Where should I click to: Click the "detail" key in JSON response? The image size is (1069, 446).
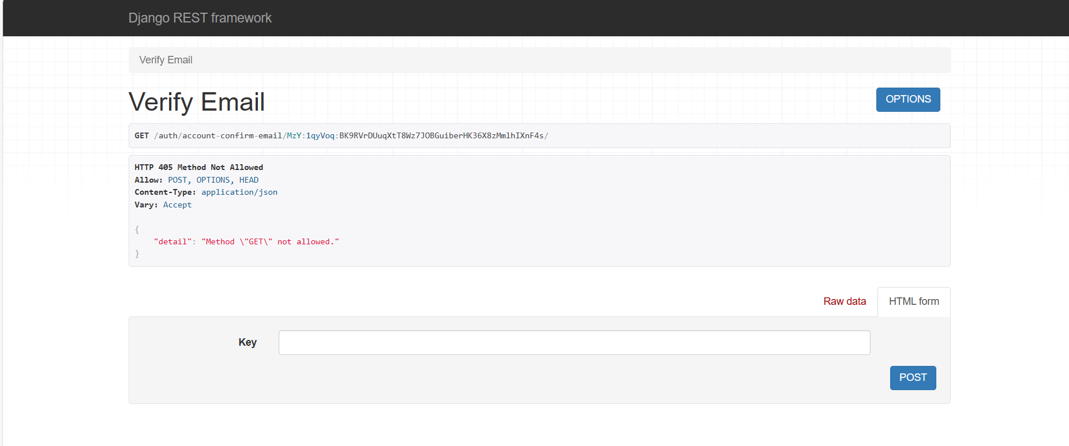tap(172, 242)
